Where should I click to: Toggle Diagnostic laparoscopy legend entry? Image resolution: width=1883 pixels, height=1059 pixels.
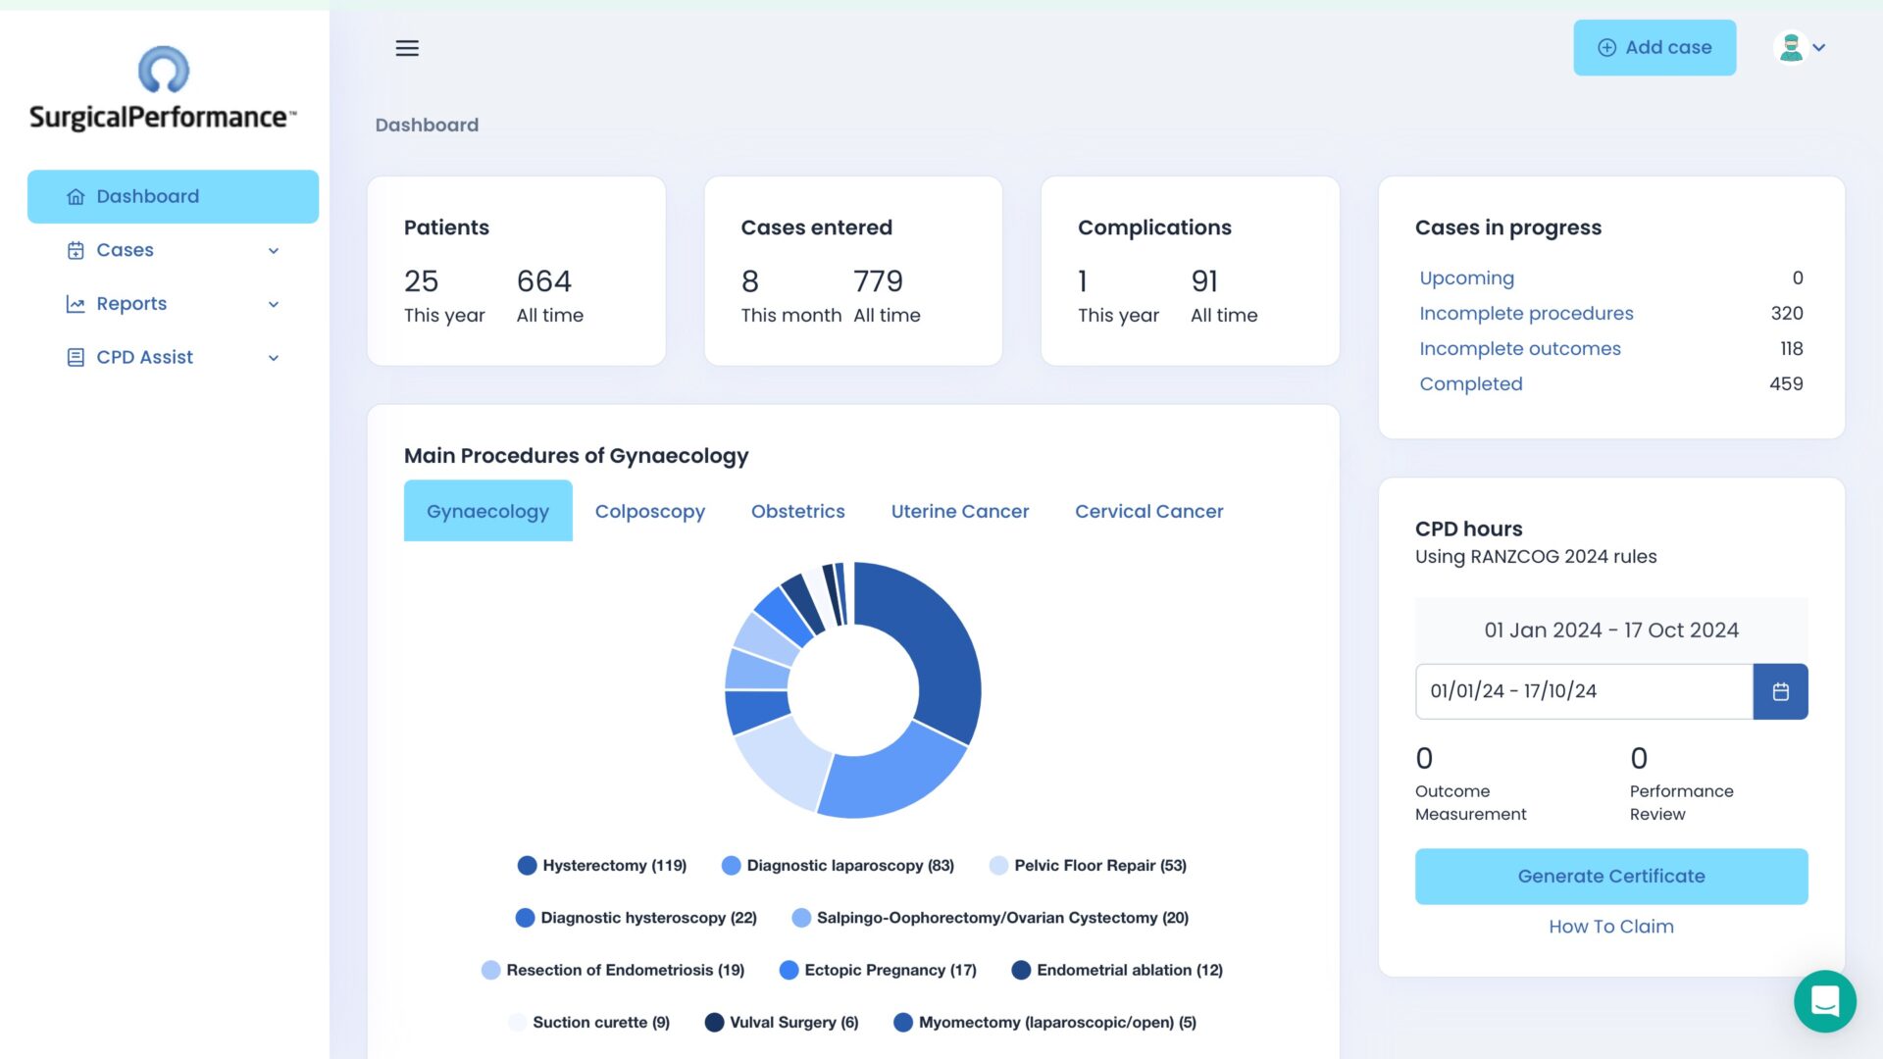point(838,866)
